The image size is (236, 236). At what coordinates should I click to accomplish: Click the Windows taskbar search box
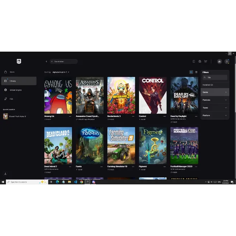point(27,182)
